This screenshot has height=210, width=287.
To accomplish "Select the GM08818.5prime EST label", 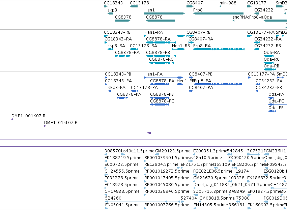I will pos(217,198).
